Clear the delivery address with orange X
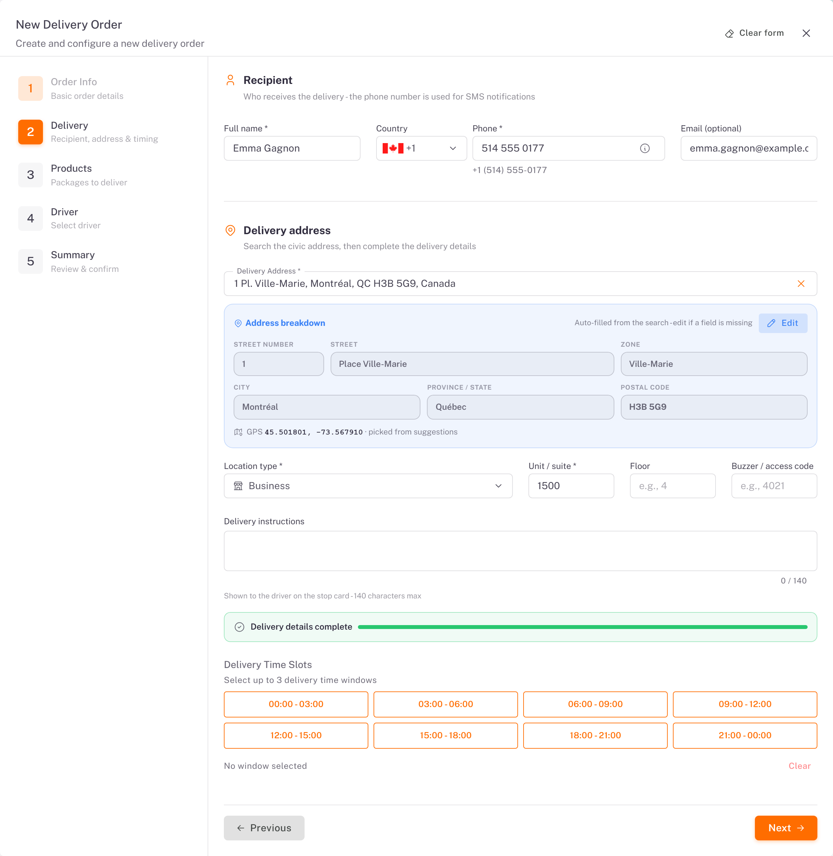This screenshot has width=833, height=856. [x=801, y=284]
